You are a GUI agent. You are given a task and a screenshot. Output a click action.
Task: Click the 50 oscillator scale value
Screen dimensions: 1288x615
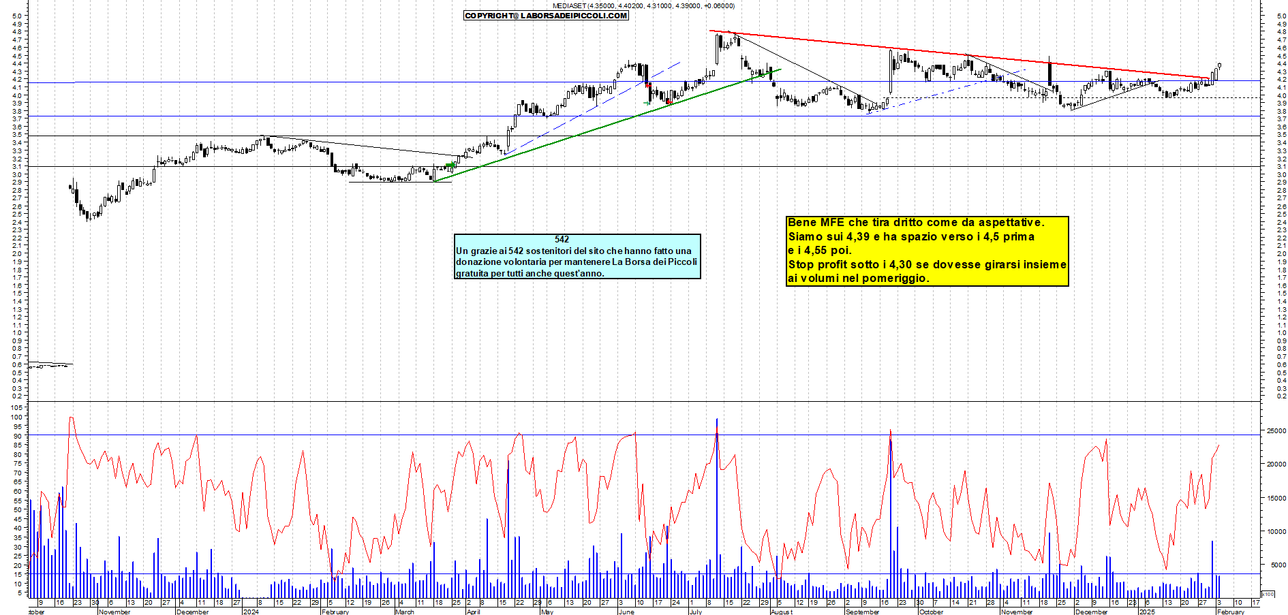click(x=18, y=509)
